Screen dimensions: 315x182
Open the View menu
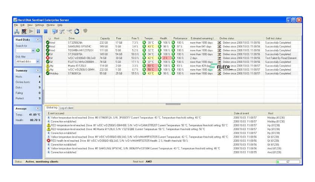(30, 25)
